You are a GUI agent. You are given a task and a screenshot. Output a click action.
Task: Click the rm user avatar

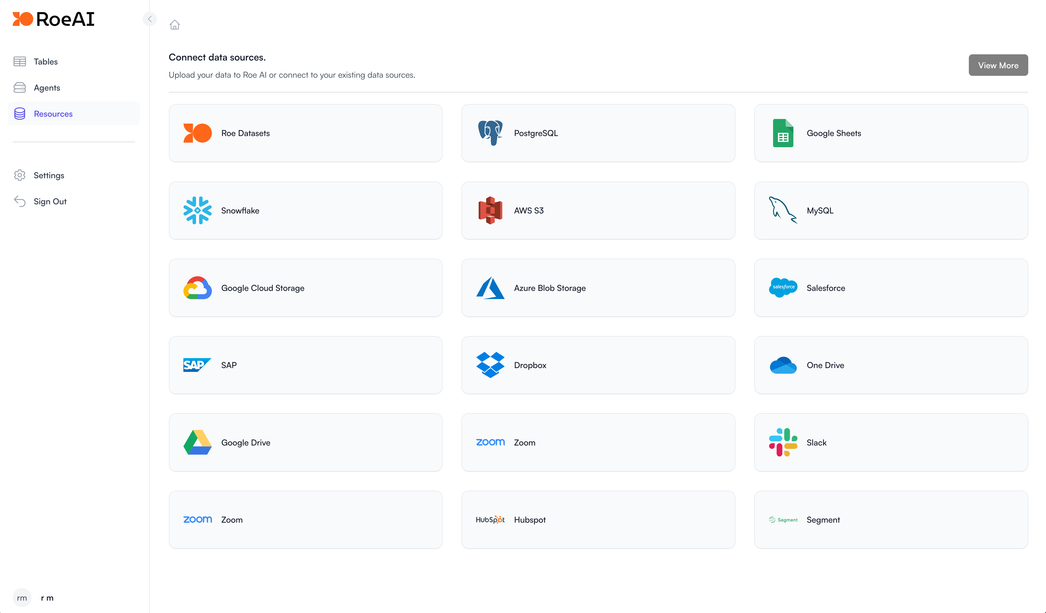[22, 598]
